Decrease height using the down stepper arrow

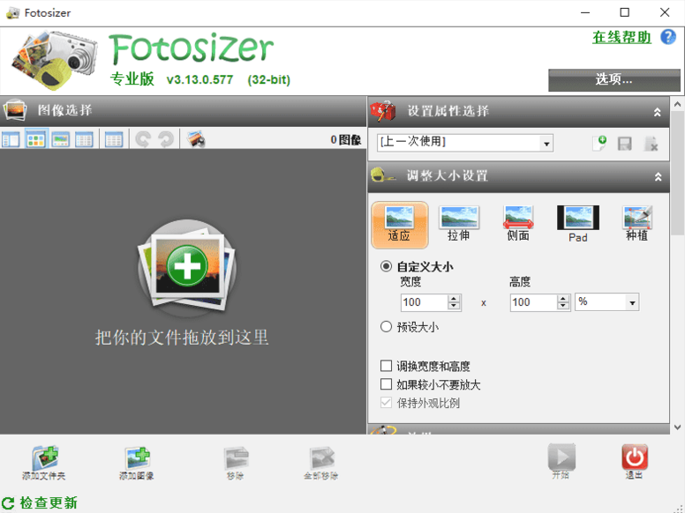point(563,306)
